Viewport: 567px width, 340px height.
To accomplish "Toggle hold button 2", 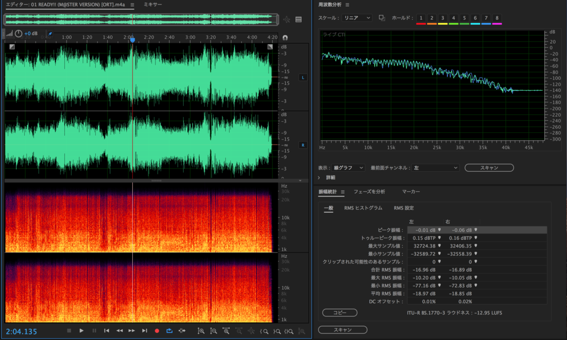I will [432, 18].
